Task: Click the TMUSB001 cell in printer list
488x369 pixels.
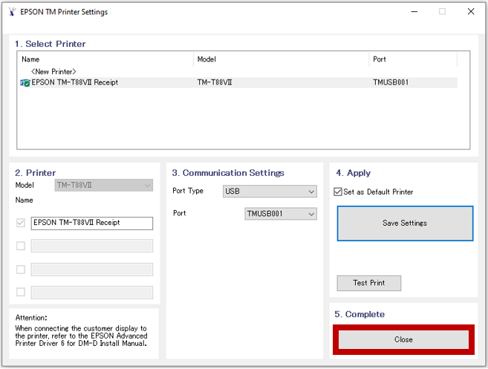Action: tap(391, 82)
